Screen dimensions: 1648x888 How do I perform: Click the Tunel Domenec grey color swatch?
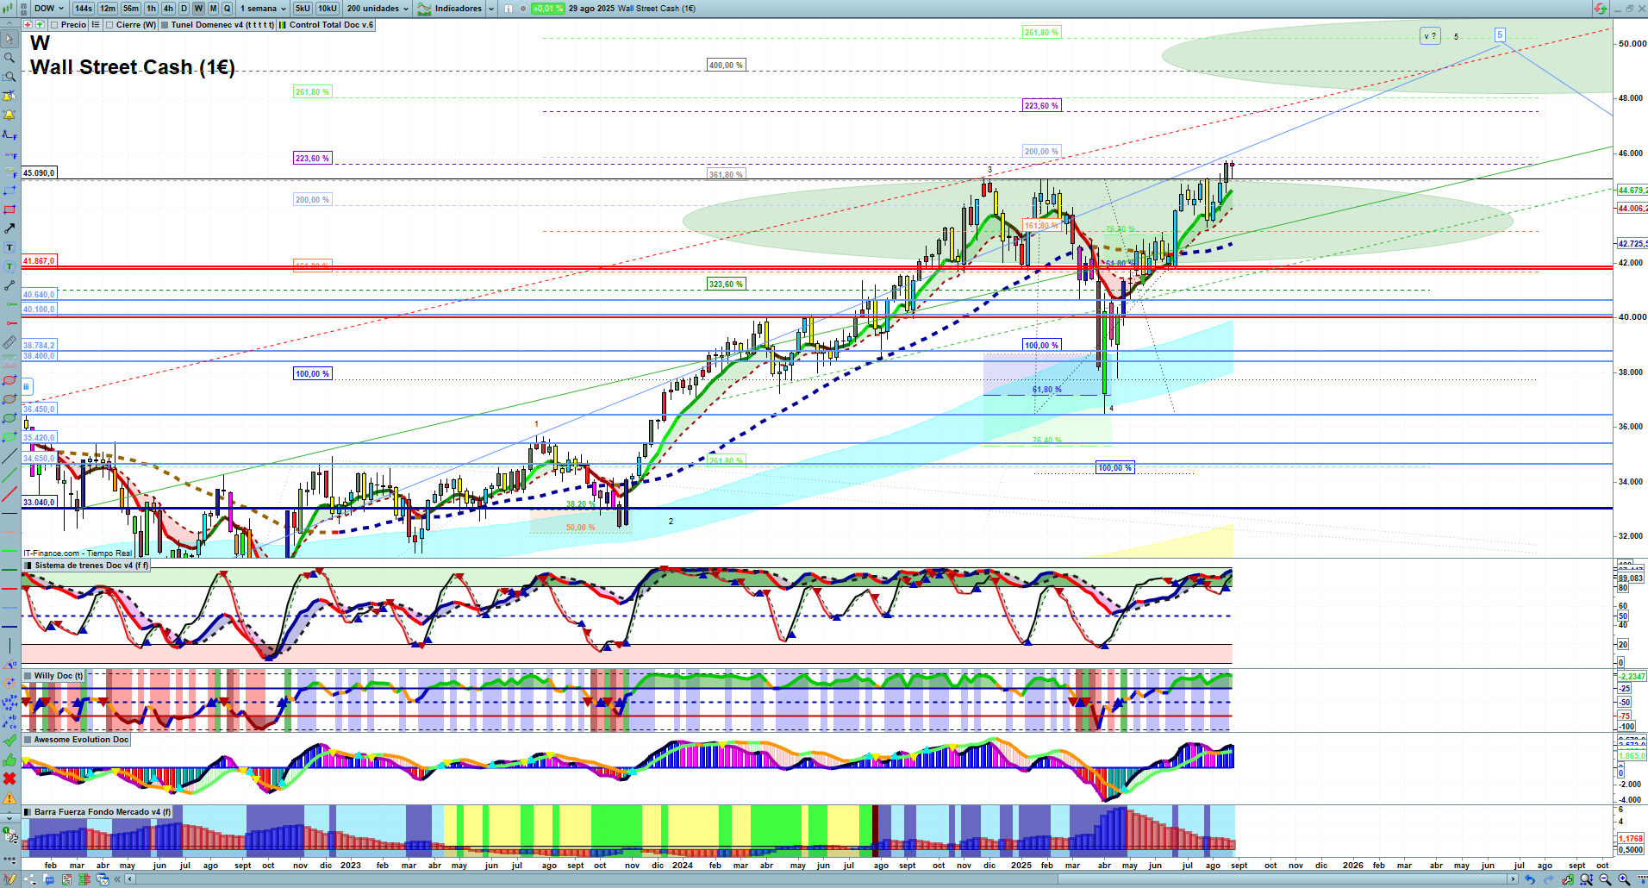click(165, 25)
